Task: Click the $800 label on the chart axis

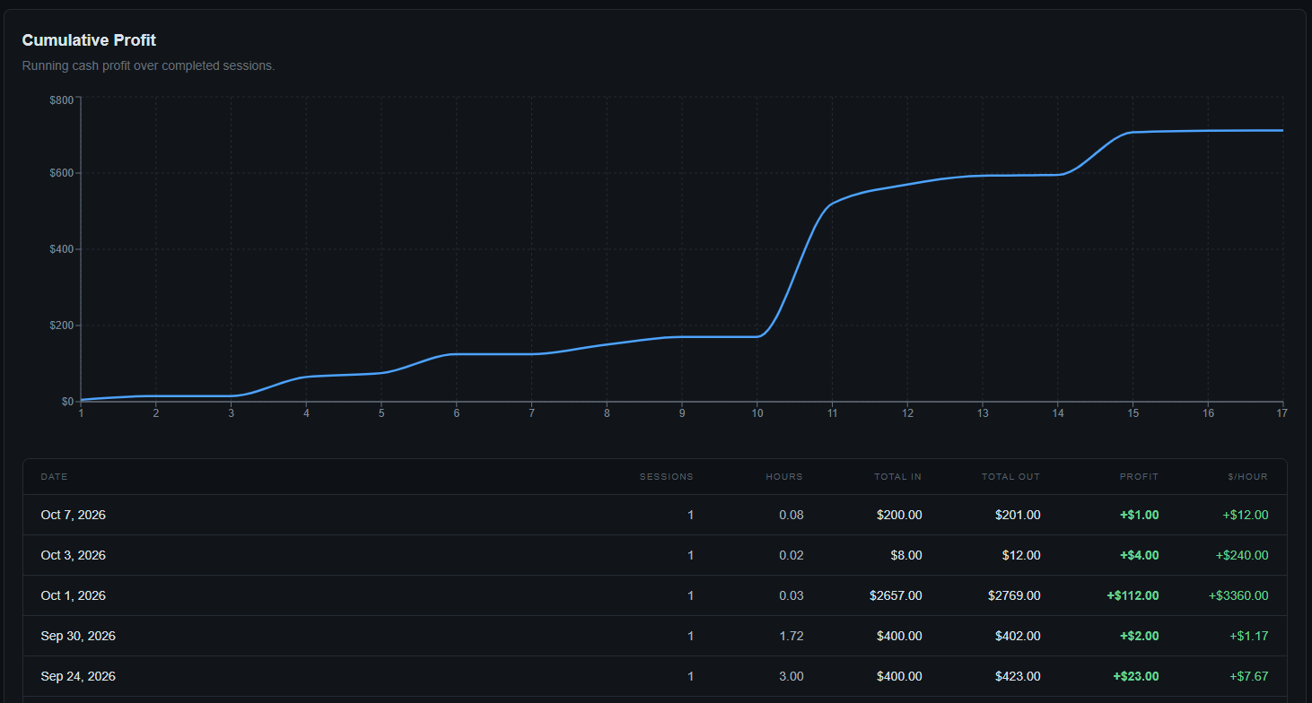Action: 62,100
